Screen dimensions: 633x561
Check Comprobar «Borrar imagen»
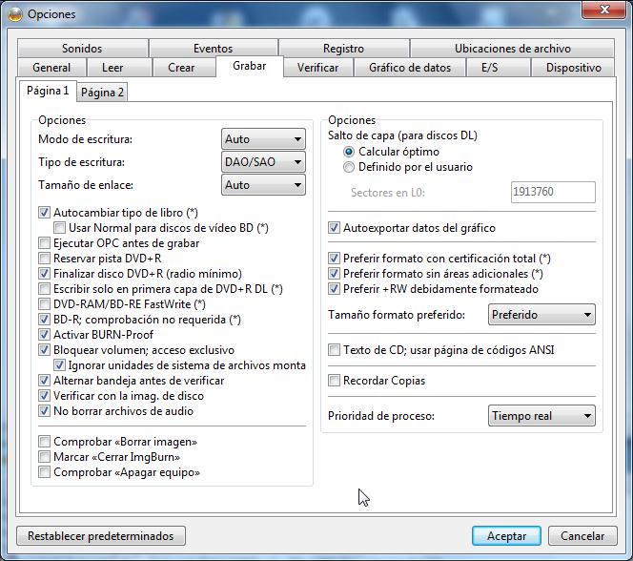click(44, 442)
